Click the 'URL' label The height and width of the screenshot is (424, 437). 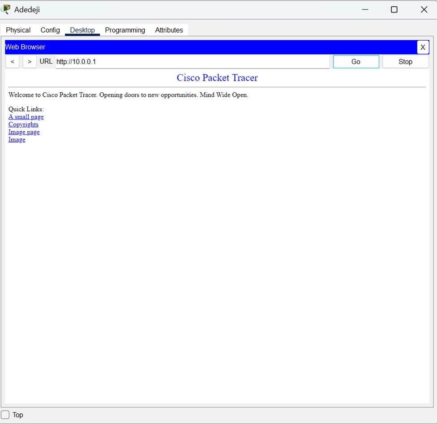click(46, 61)
